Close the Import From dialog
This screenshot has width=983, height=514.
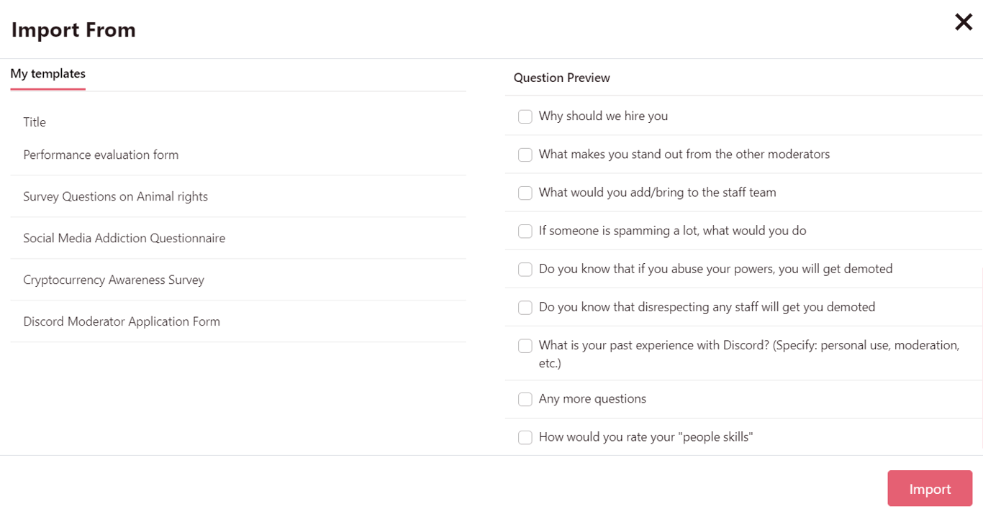(x=963, y=22)
